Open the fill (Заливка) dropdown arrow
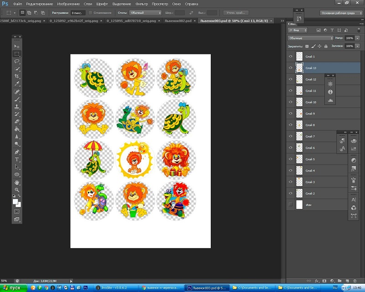 tap(358, 46)
